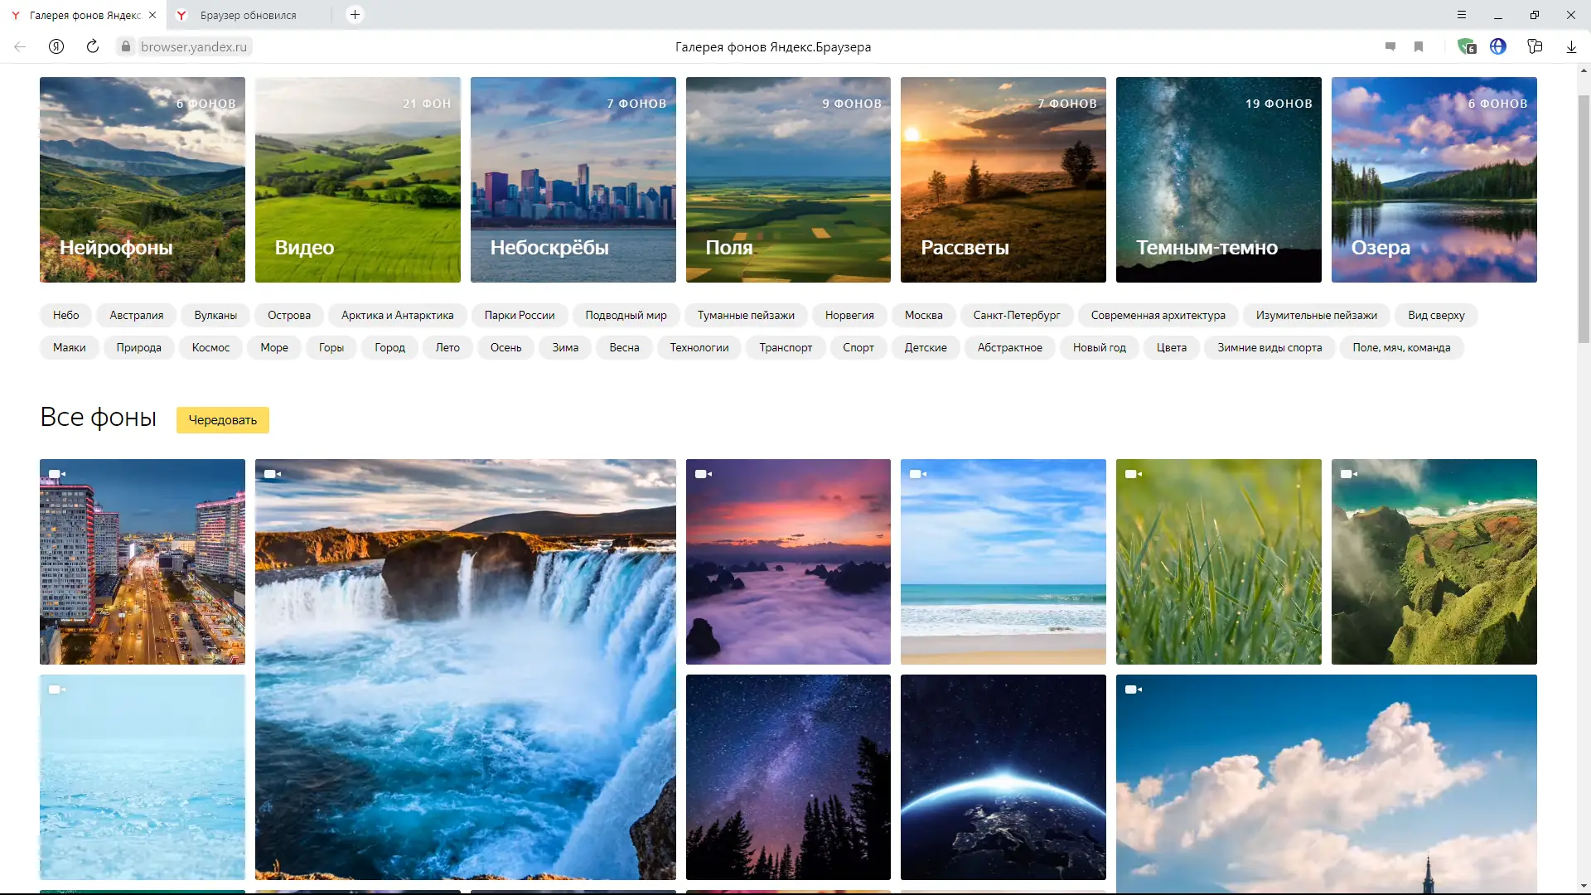Image resolution: width=1591 pixels, height=895 pixels.
Task: Open the page comments icon
Action: pyautogui.click(x=1390, y=47)
